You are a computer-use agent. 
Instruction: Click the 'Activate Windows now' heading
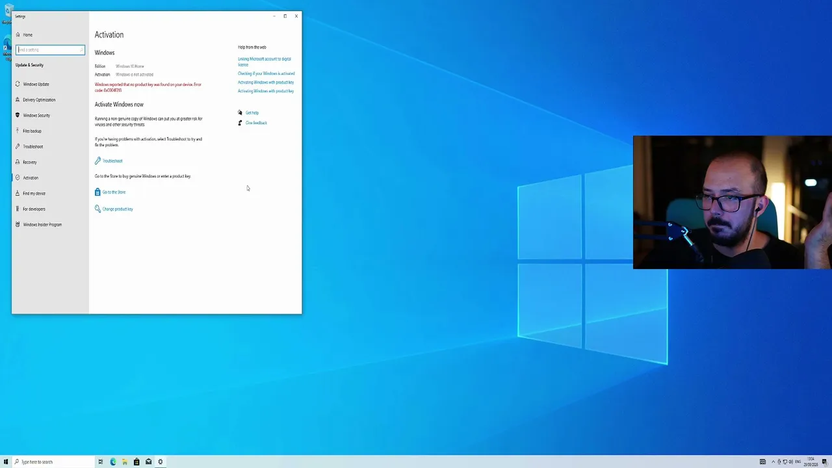click(x=119, y=104)
